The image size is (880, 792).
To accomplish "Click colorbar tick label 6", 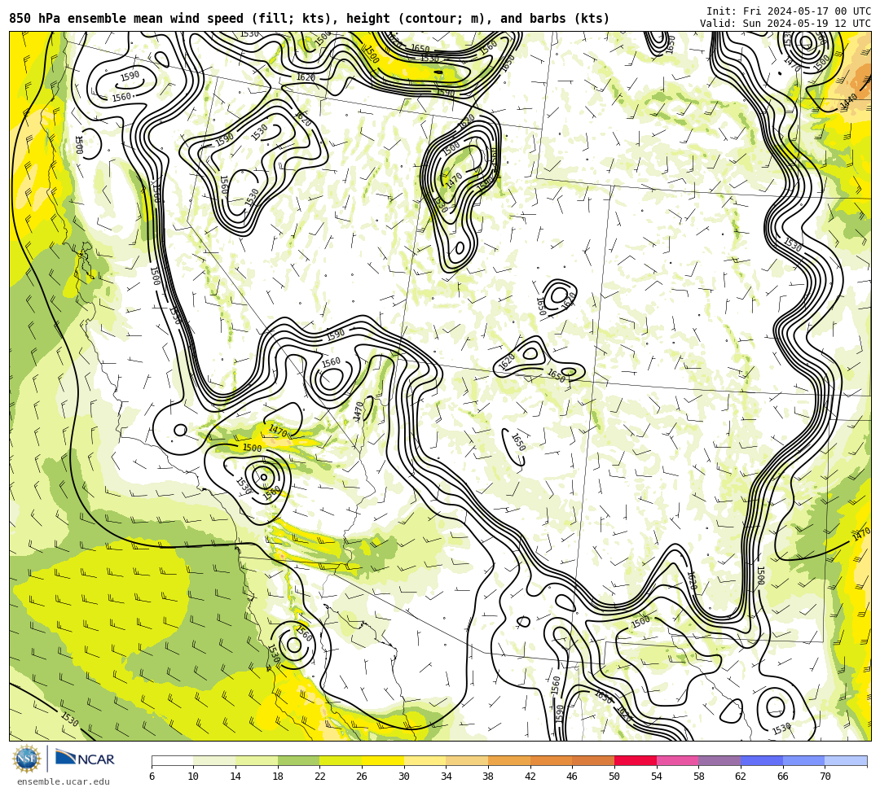I will [152, 777].
